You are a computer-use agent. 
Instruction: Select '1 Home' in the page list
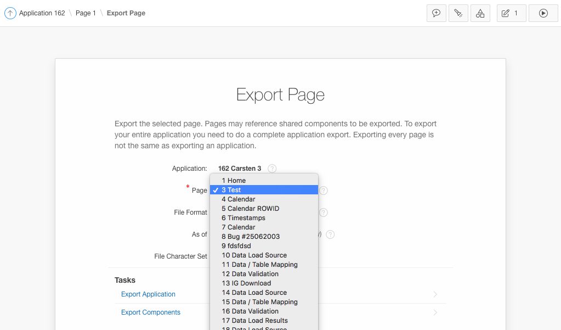[x=264, y=181]
